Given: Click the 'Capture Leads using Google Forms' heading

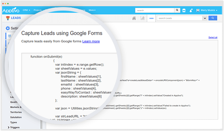Looking at the screenshot, I should [x=62, y=33].
